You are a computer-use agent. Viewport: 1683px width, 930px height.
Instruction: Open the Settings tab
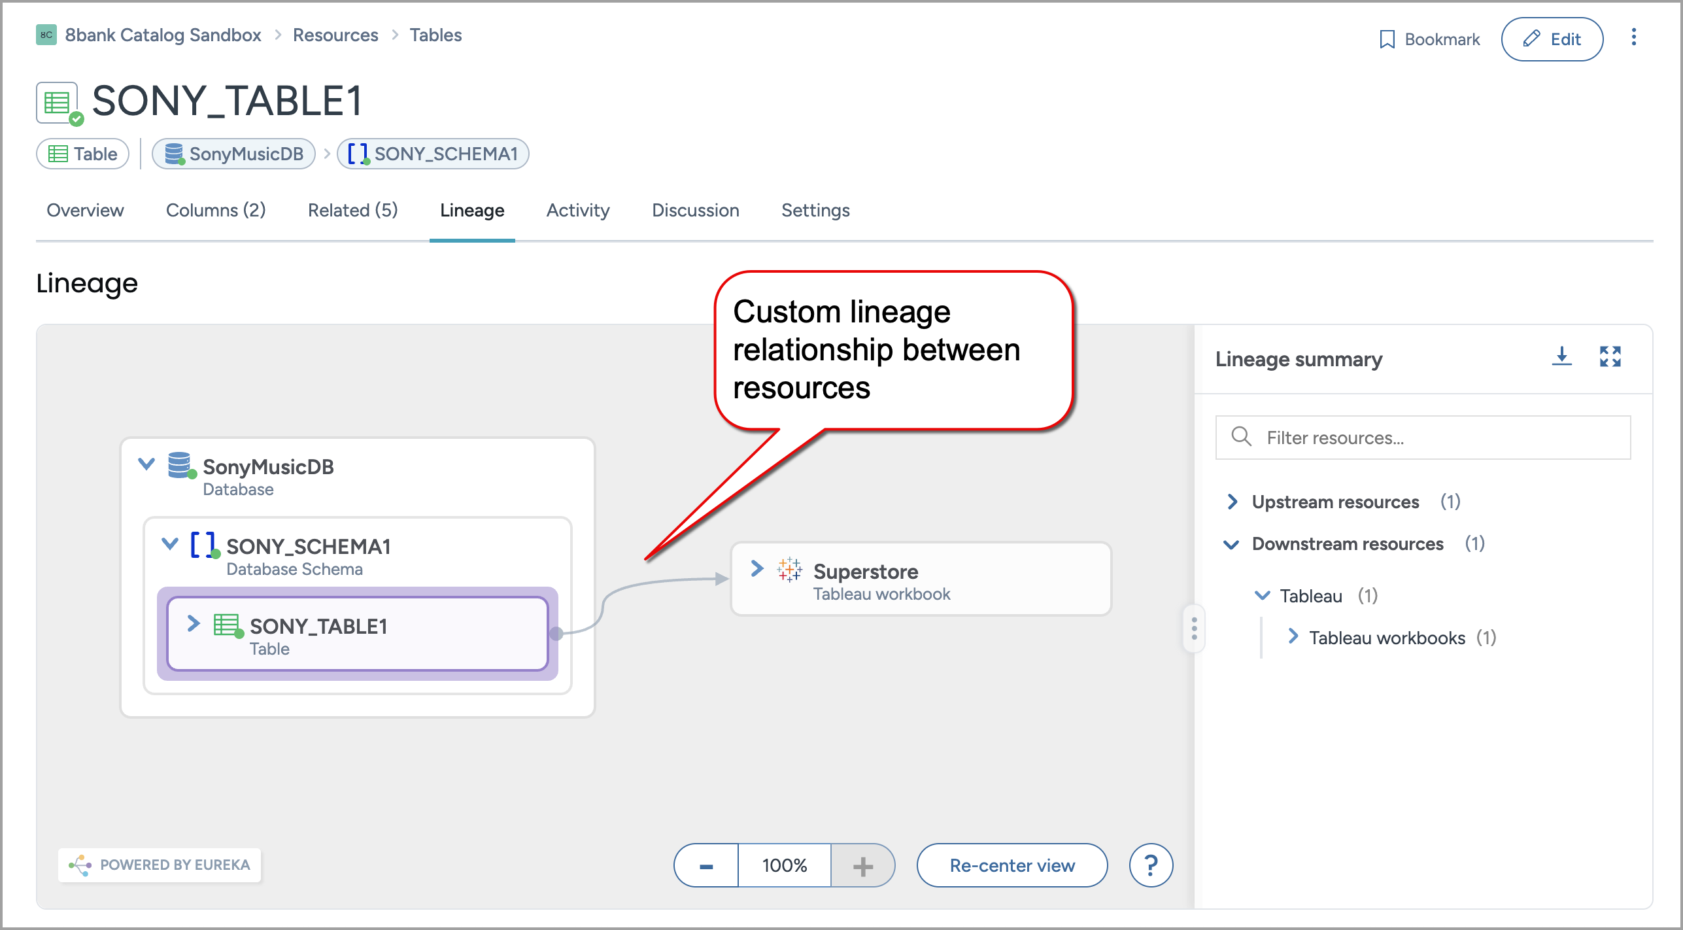click(x=815, y=210)
